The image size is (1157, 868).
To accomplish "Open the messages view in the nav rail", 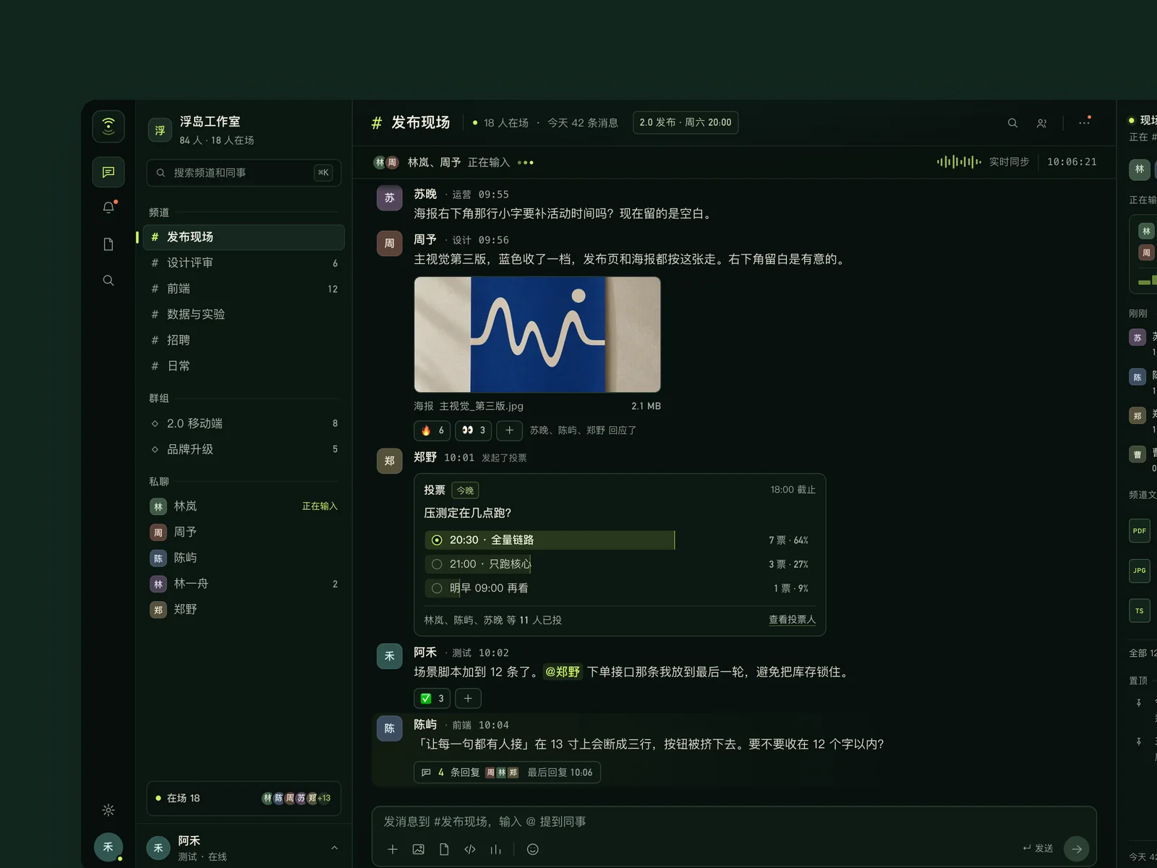I will tap(108, 172).
